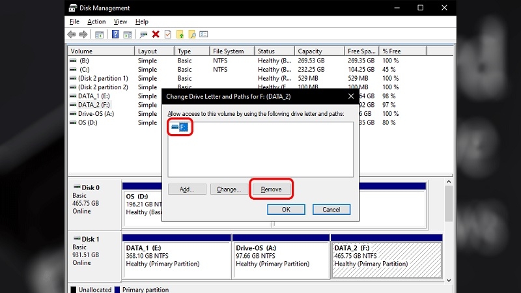The width and height of the screenshot is (521, 293).
Task: Toggle the Show/Hide Action Pane icon
Action: pos(128,35)
